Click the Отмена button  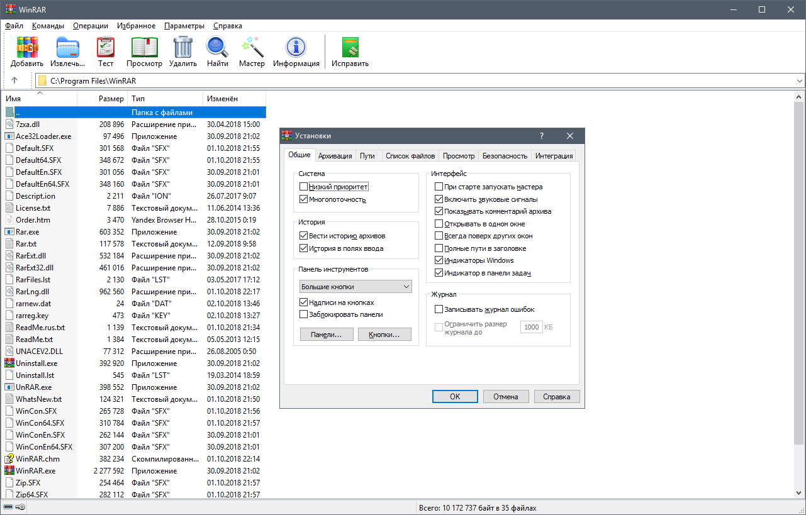506,397
